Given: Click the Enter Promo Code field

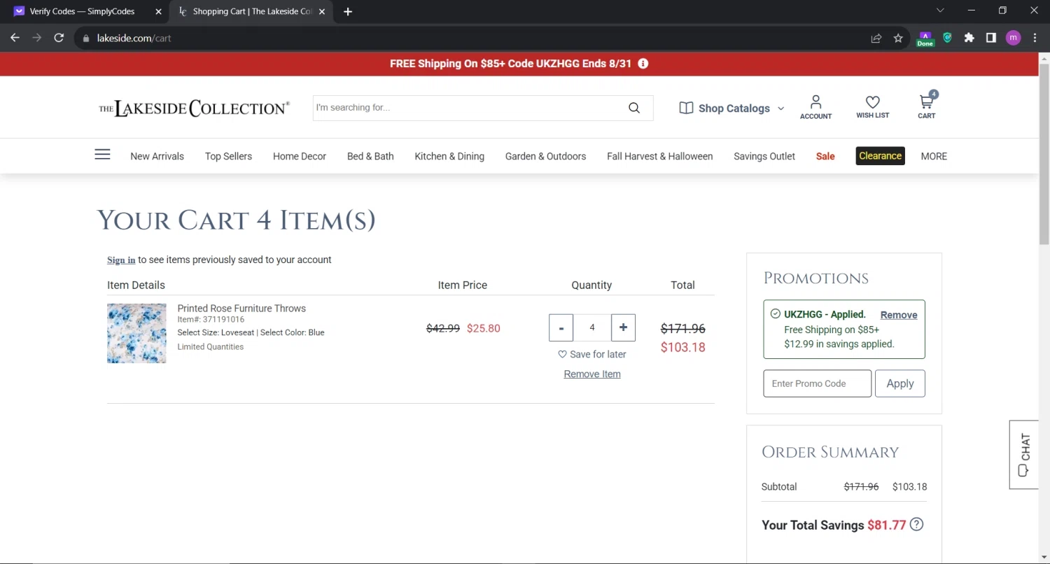Looking at the screenshot, I should pos(817,383).
